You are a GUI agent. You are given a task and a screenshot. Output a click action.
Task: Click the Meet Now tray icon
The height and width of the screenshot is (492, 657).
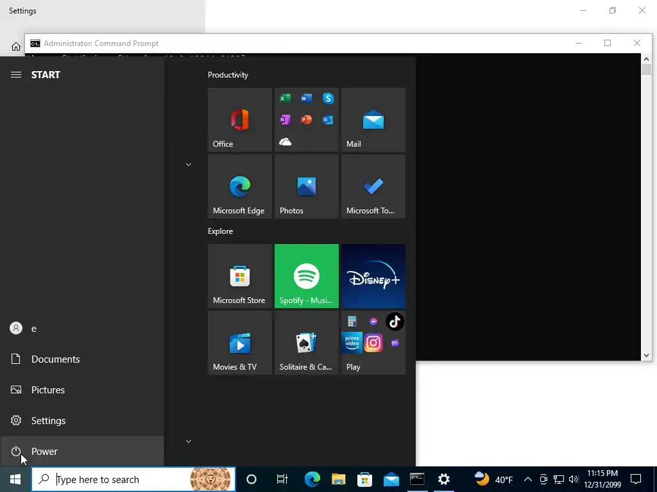coord(543,479)
